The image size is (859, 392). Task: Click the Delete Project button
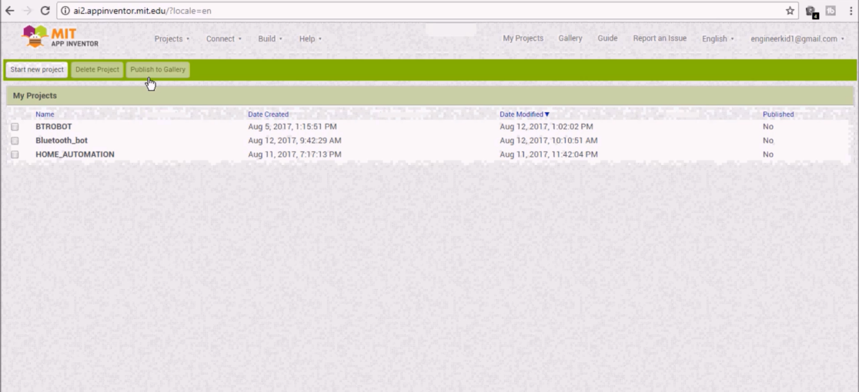[97, 69]
